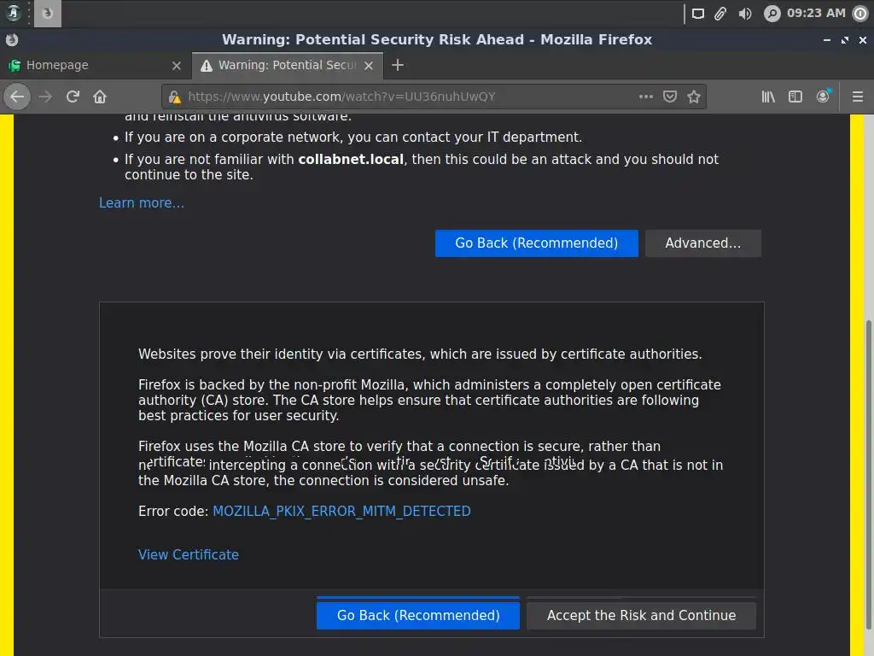Toggle the Advanced... button
Viewport: 874px width, 656px height.
pyautogui.click(x=703, y=243)
